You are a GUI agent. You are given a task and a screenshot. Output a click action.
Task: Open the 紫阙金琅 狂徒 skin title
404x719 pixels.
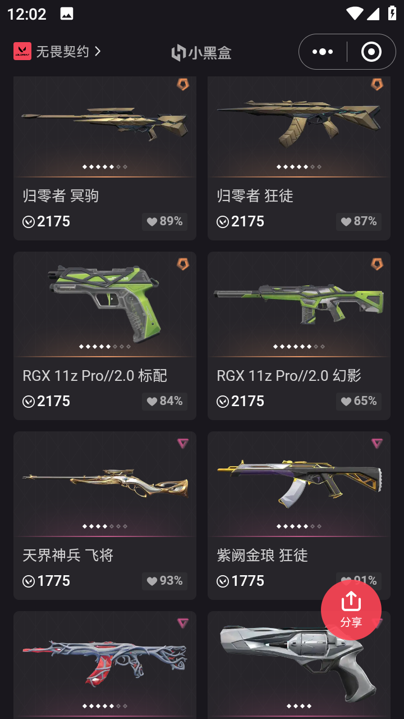[x=262, y=555]
